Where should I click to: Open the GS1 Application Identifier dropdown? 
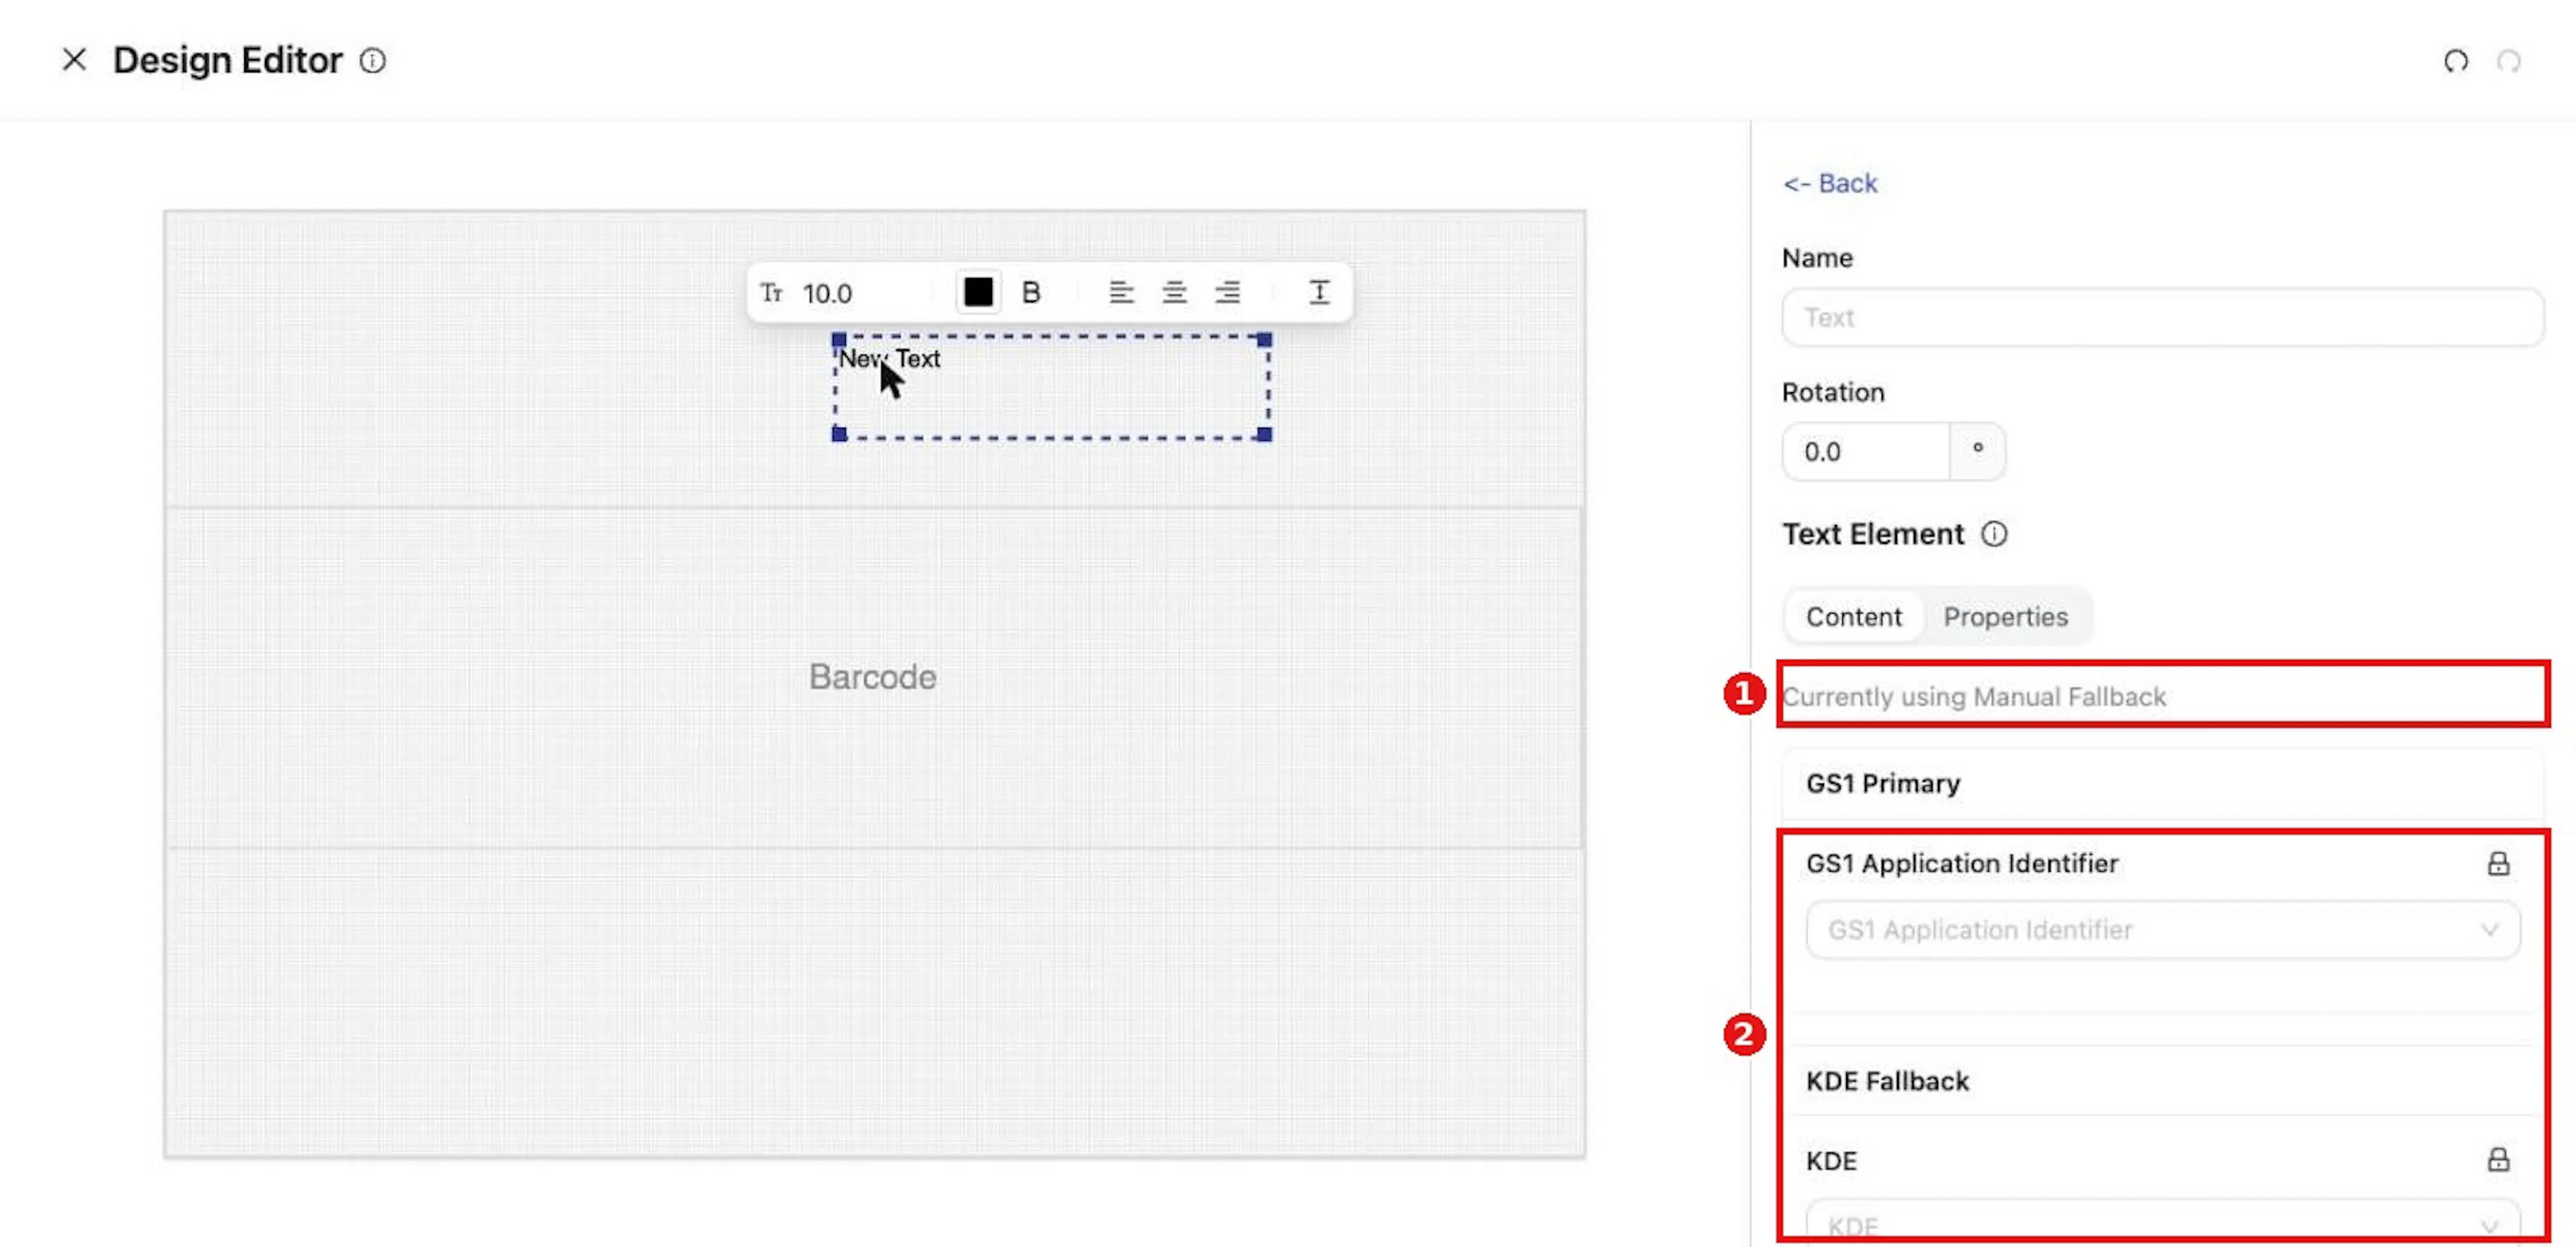click(x=2162, y=931)
